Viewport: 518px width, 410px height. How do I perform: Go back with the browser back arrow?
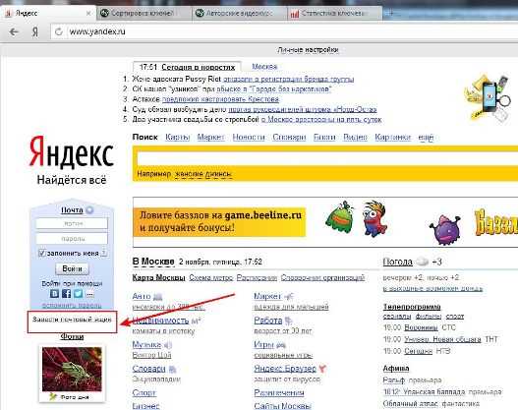(x=14, y=31)
